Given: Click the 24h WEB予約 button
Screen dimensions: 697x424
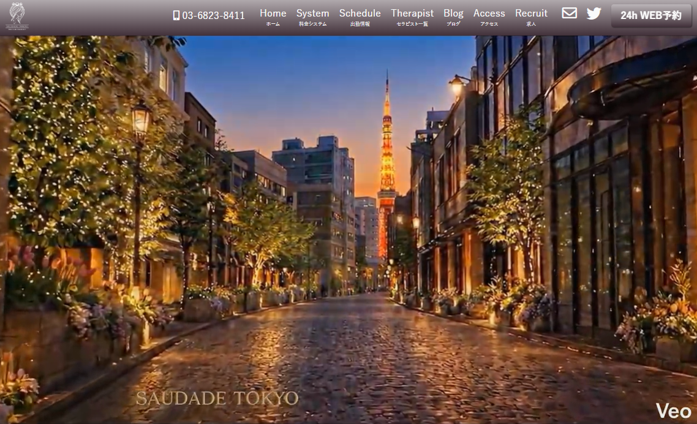Looking at the screenshot, I should (651, 15).
